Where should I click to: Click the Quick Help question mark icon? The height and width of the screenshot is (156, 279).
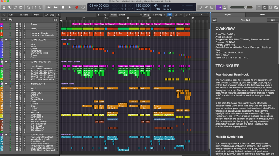pyautogui.click(x=15, y=7)
